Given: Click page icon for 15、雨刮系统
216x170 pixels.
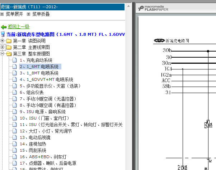Looking at the screenshot, I should 15,150.
